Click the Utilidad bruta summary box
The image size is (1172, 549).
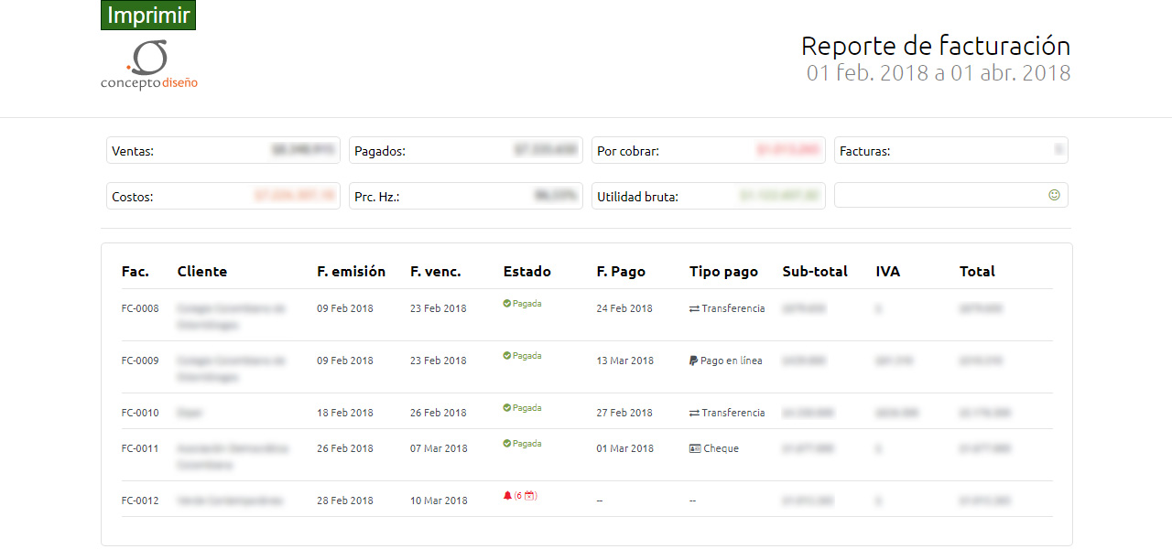709,196
